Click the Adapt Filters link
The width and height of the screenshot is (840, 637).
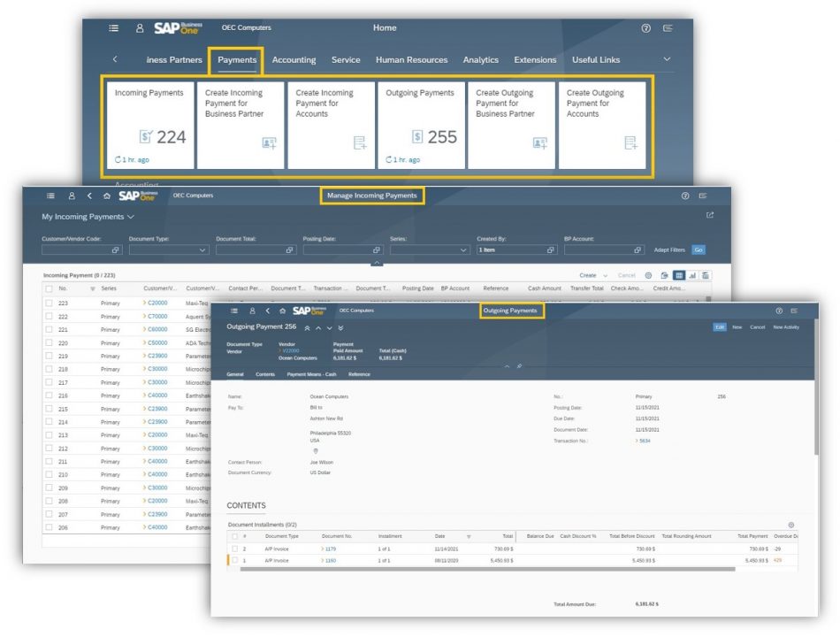point(669,249)
